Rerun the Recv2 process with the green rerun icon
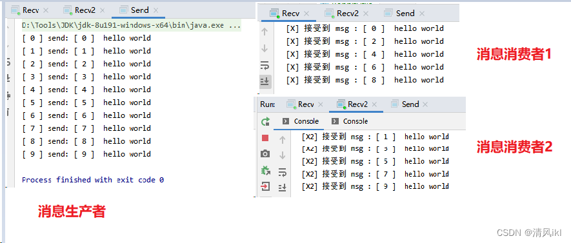 265,121
